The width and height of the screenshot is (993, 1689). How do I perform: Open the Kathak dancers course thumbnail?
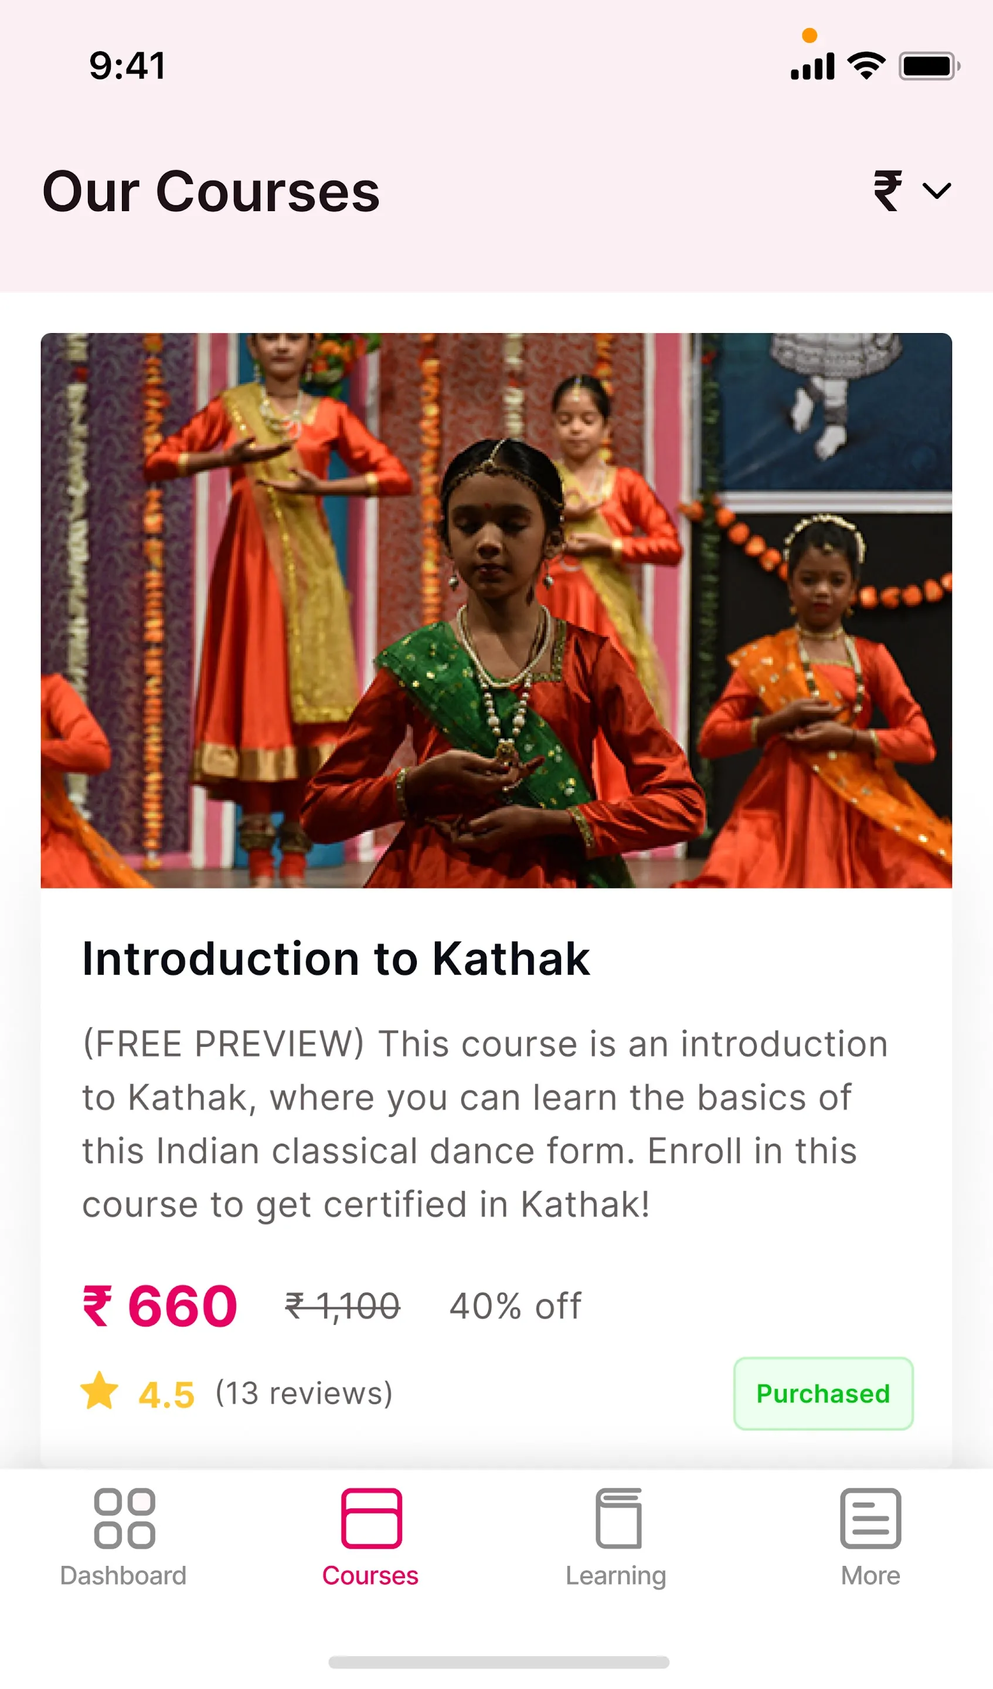(x=496, y=611)
